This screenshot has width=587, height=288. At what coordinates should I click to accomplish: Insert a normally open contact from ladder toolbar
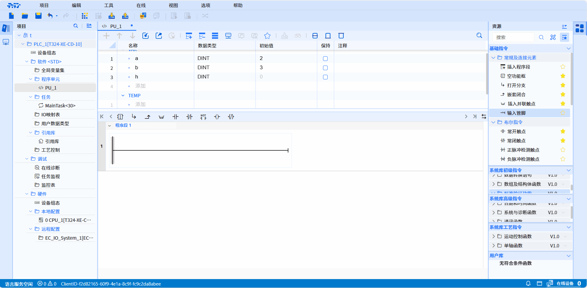(x=175, y=117)
